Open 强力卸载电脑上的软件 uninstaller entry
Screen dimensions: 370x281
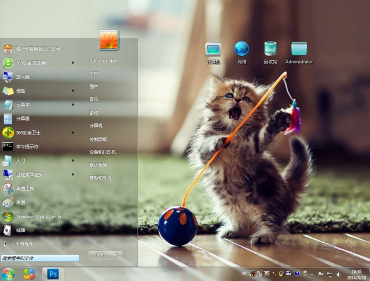(x=39, y=49)
